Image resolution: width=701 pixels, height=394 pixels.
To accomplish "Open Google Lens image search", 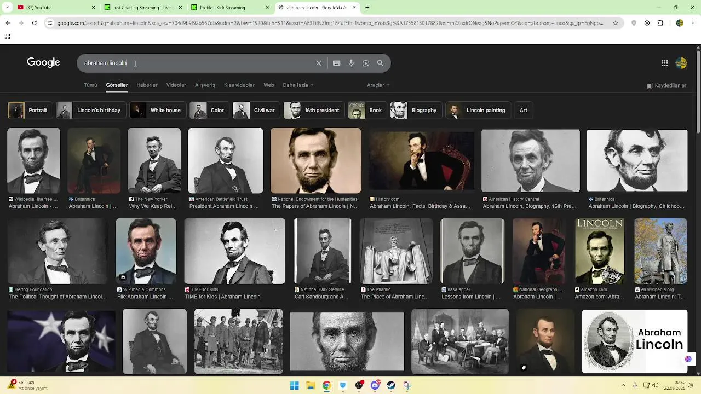I will click(x=366, y=63).
